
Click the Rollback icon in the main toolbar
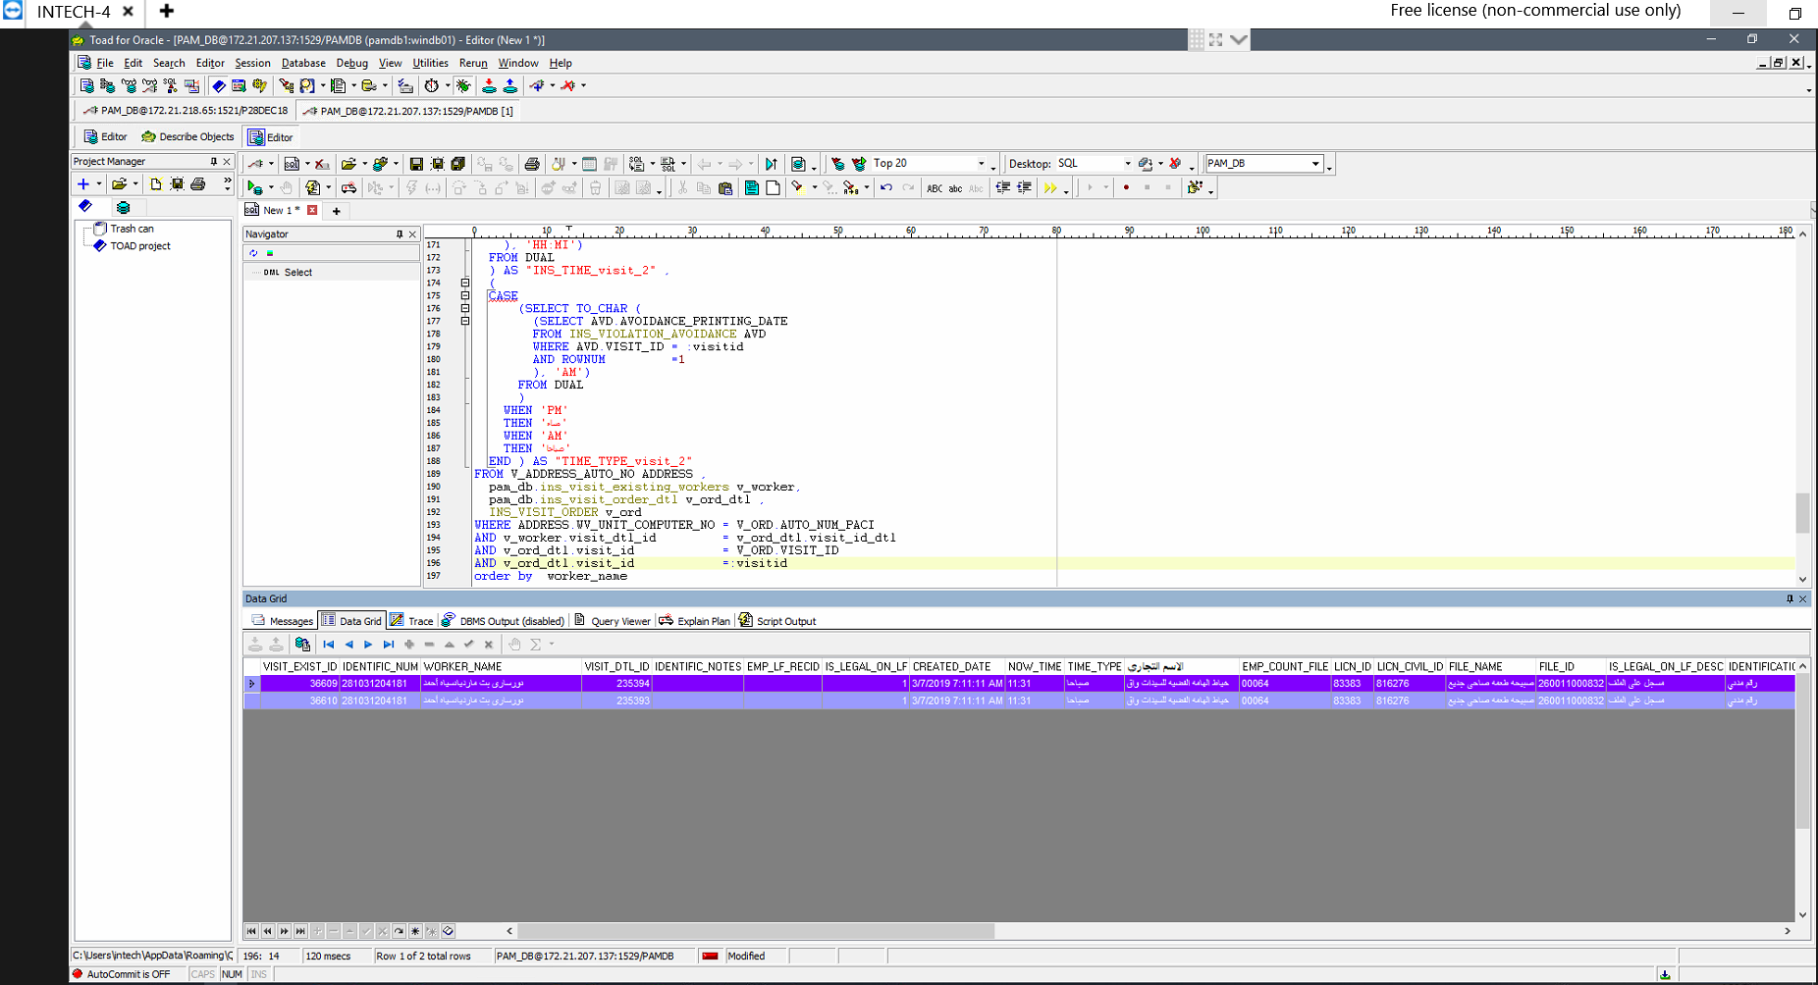point(510,86)
